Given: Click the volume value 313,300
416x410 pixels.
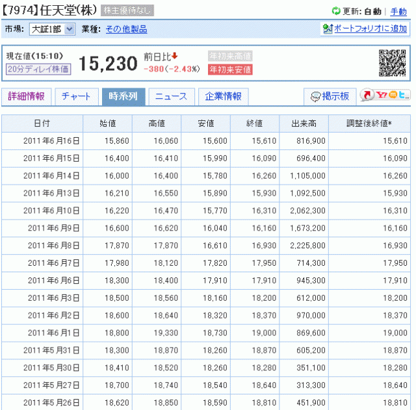Looking at the screenshot, I should click(x=311, y=385).
